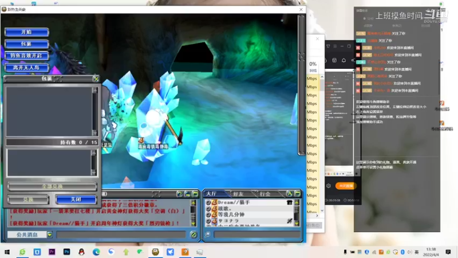Click the player list scroll-up arrow
Viewport: 458px width, 258px height.
pos(297,202)
